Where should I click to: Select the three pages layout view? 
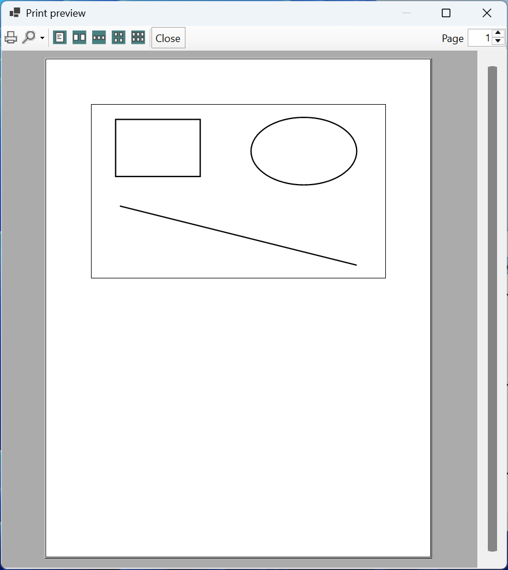point(99,37)
